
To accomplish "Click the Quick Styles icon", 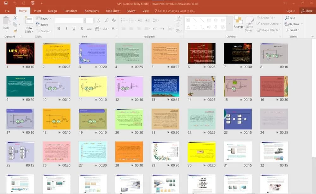I will coord(250,21).
